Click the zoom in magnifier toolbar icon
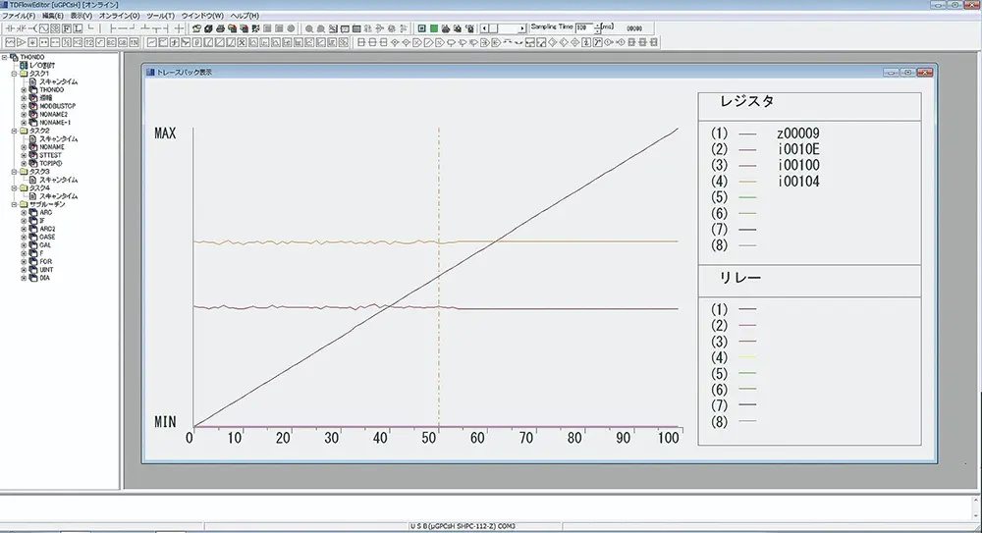Image resolution: width=982 pixels, height=533 pixels. (x=308, y=28)
